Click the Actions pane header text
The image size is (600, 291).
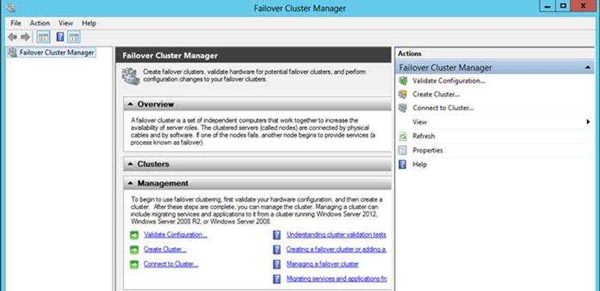coord(409,54)
